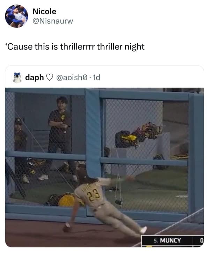Open daph's small profile avatar
209x253 pixels.
17,77
